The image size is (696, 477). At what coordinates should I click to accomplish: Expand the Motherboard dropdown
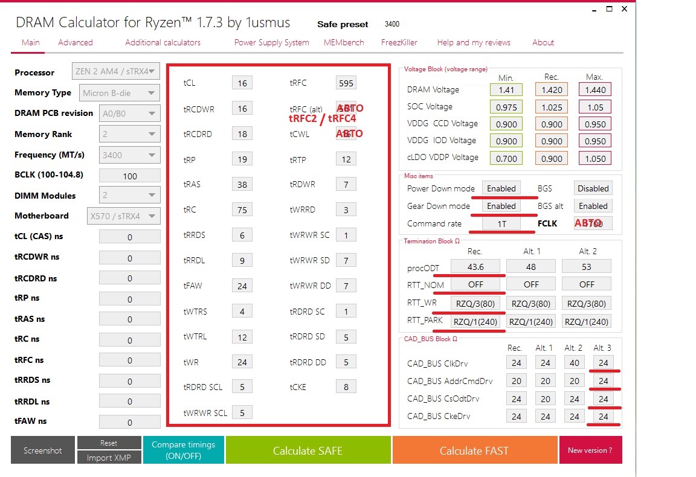tap(123, 216)
